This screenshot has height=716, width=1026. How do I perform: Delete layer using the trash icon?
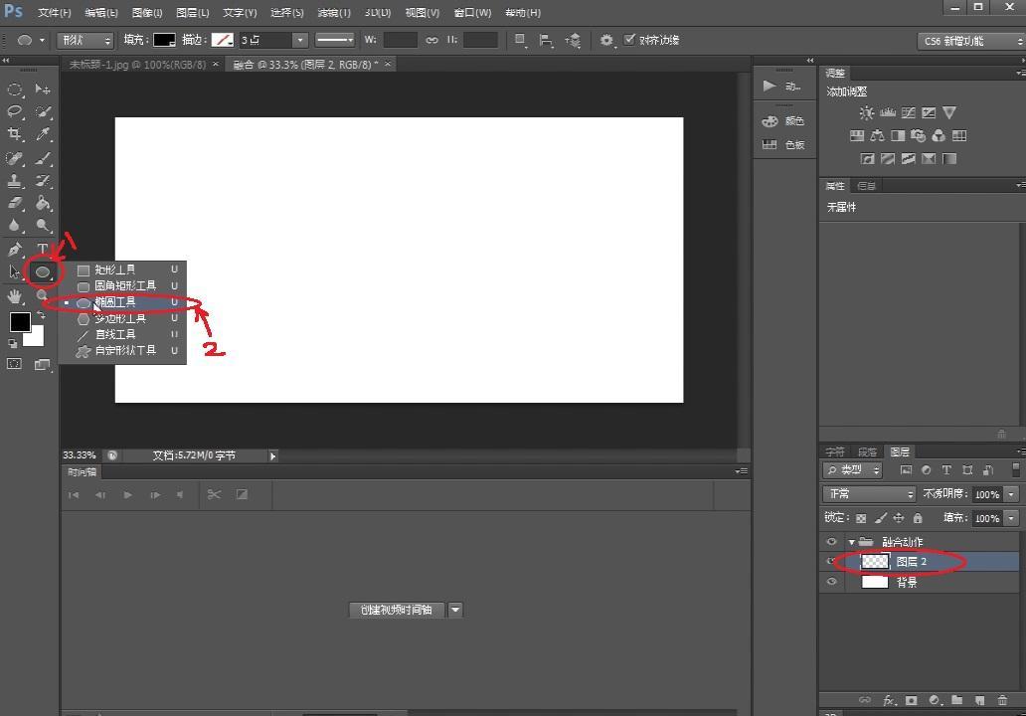tap(1002, 700)
